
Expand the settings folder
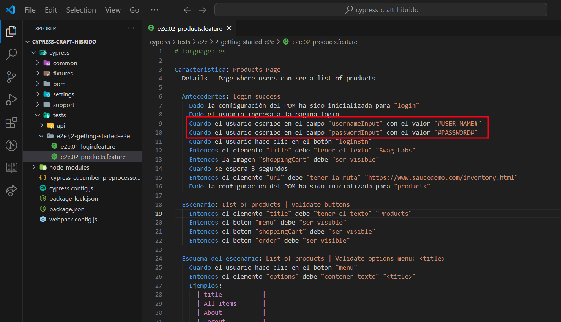[x=38, y=94]
